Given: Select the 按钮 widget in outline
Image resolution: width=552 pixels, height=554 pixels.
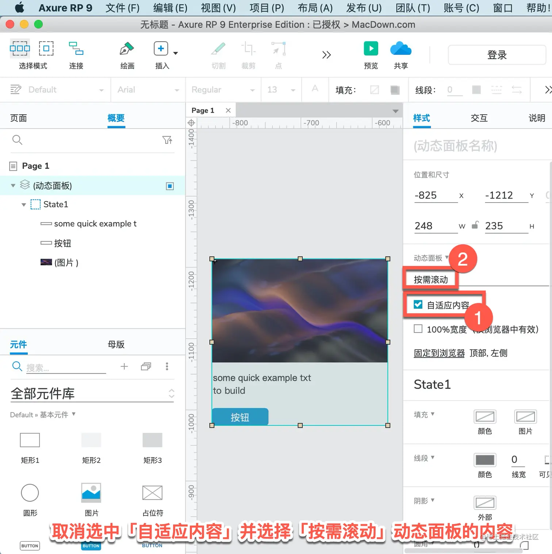Looking at the screenshot, I should [62, 243].
